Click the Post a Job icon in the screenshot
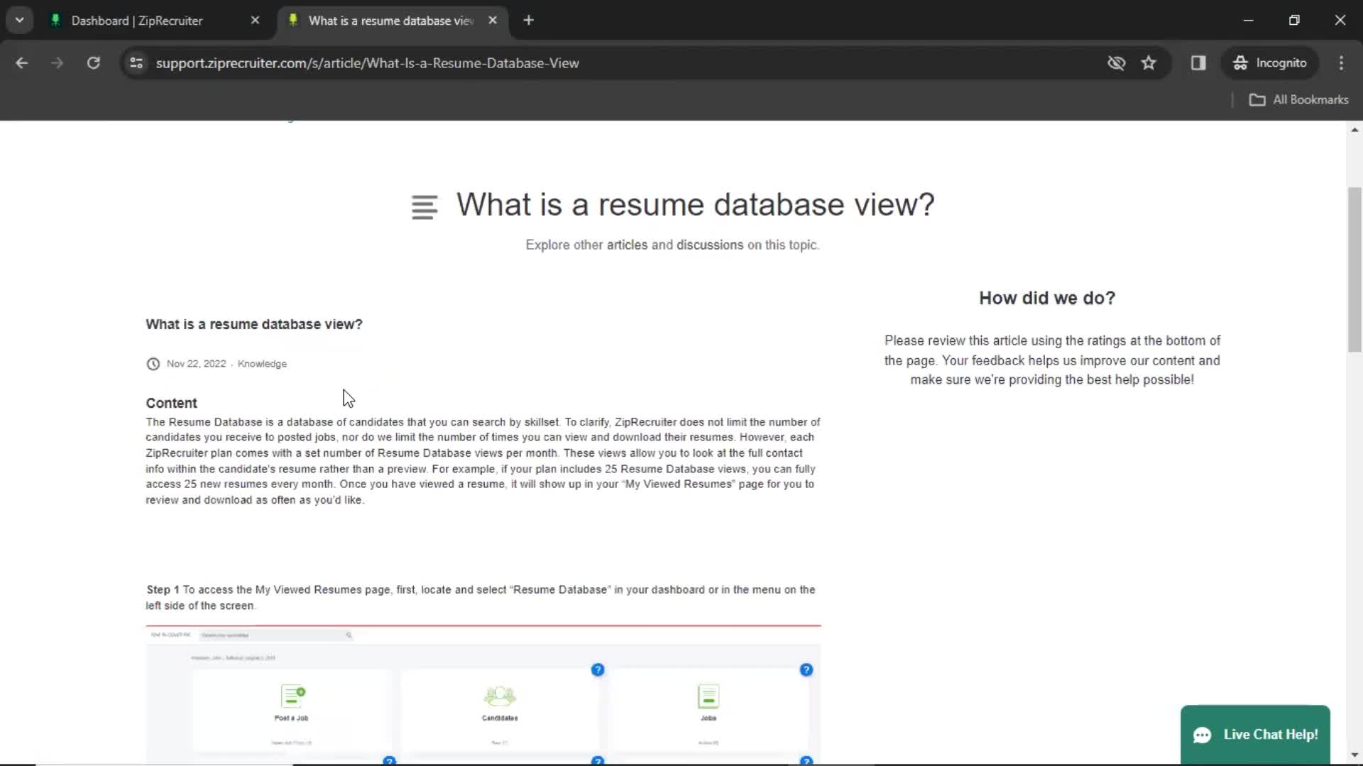This screenshot has height=766, width=1363. [x=292, y=696]
